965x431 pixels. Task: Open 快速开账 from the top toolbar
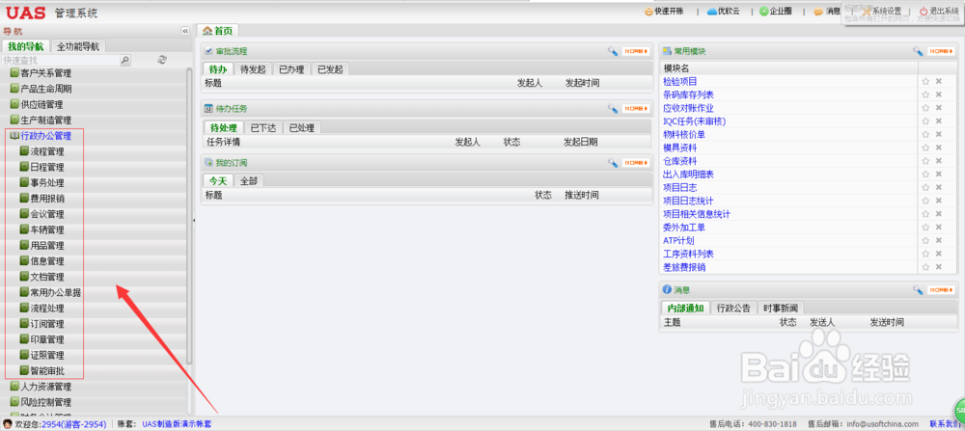(x=664, y=11)
